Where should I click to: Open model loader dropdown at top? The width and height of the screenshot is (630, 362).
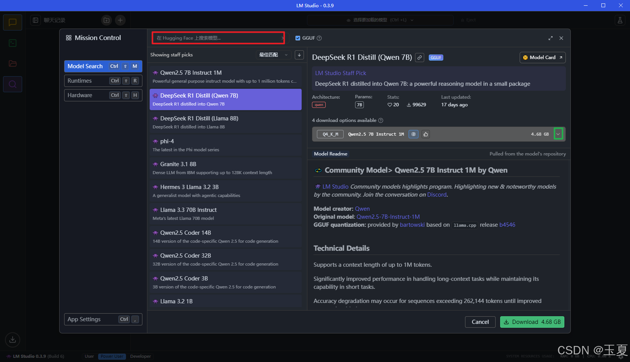(x=380, y=20)
